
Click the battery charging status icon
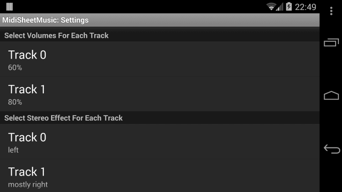point(289,7)
